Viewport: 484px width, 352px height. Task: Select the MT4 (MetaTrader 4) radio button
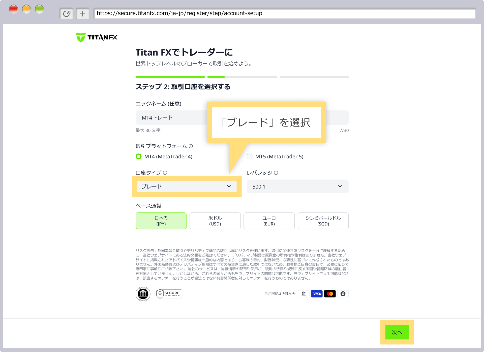[138, 156]
